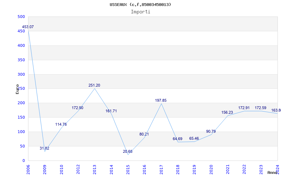Select the 20.68 data label

coord(128,151)
